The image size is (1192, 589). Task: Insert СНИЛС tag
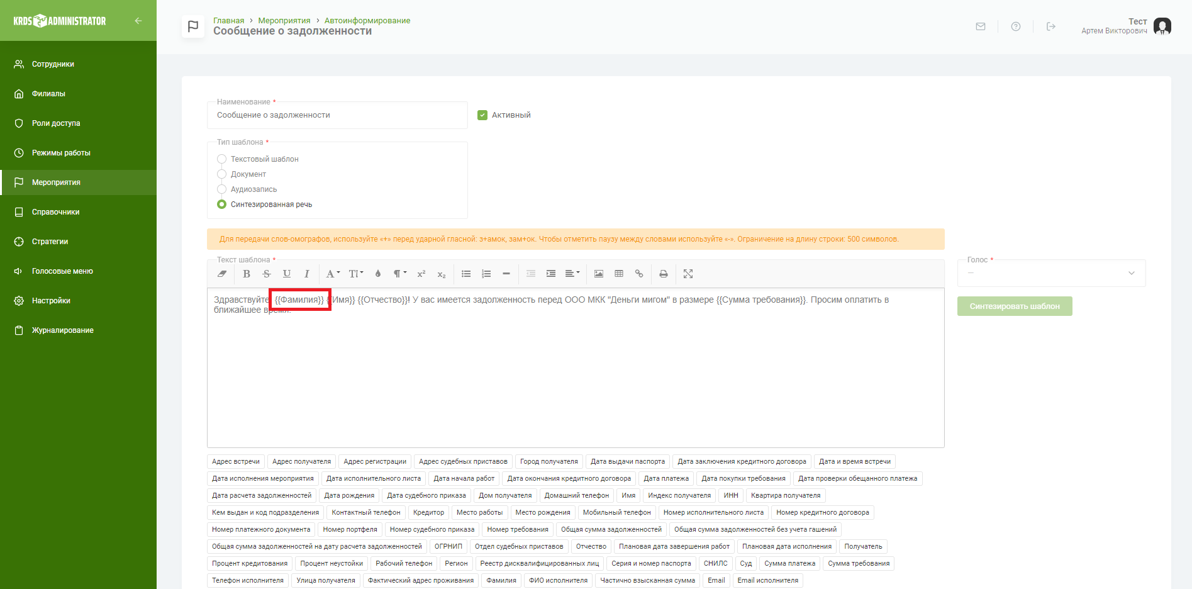[716, 564]
